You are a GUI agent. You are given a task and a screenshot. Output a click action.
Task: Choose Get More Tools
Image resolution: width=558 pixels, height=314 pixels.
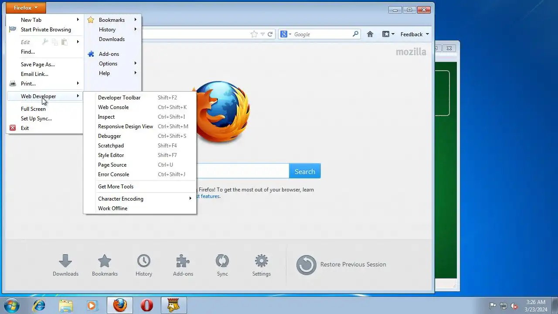(139, 187)
